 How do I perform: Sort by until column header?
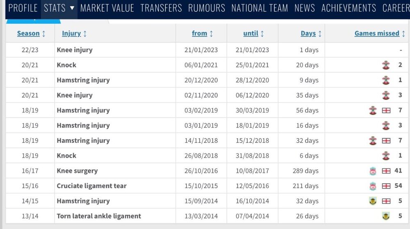251,34
